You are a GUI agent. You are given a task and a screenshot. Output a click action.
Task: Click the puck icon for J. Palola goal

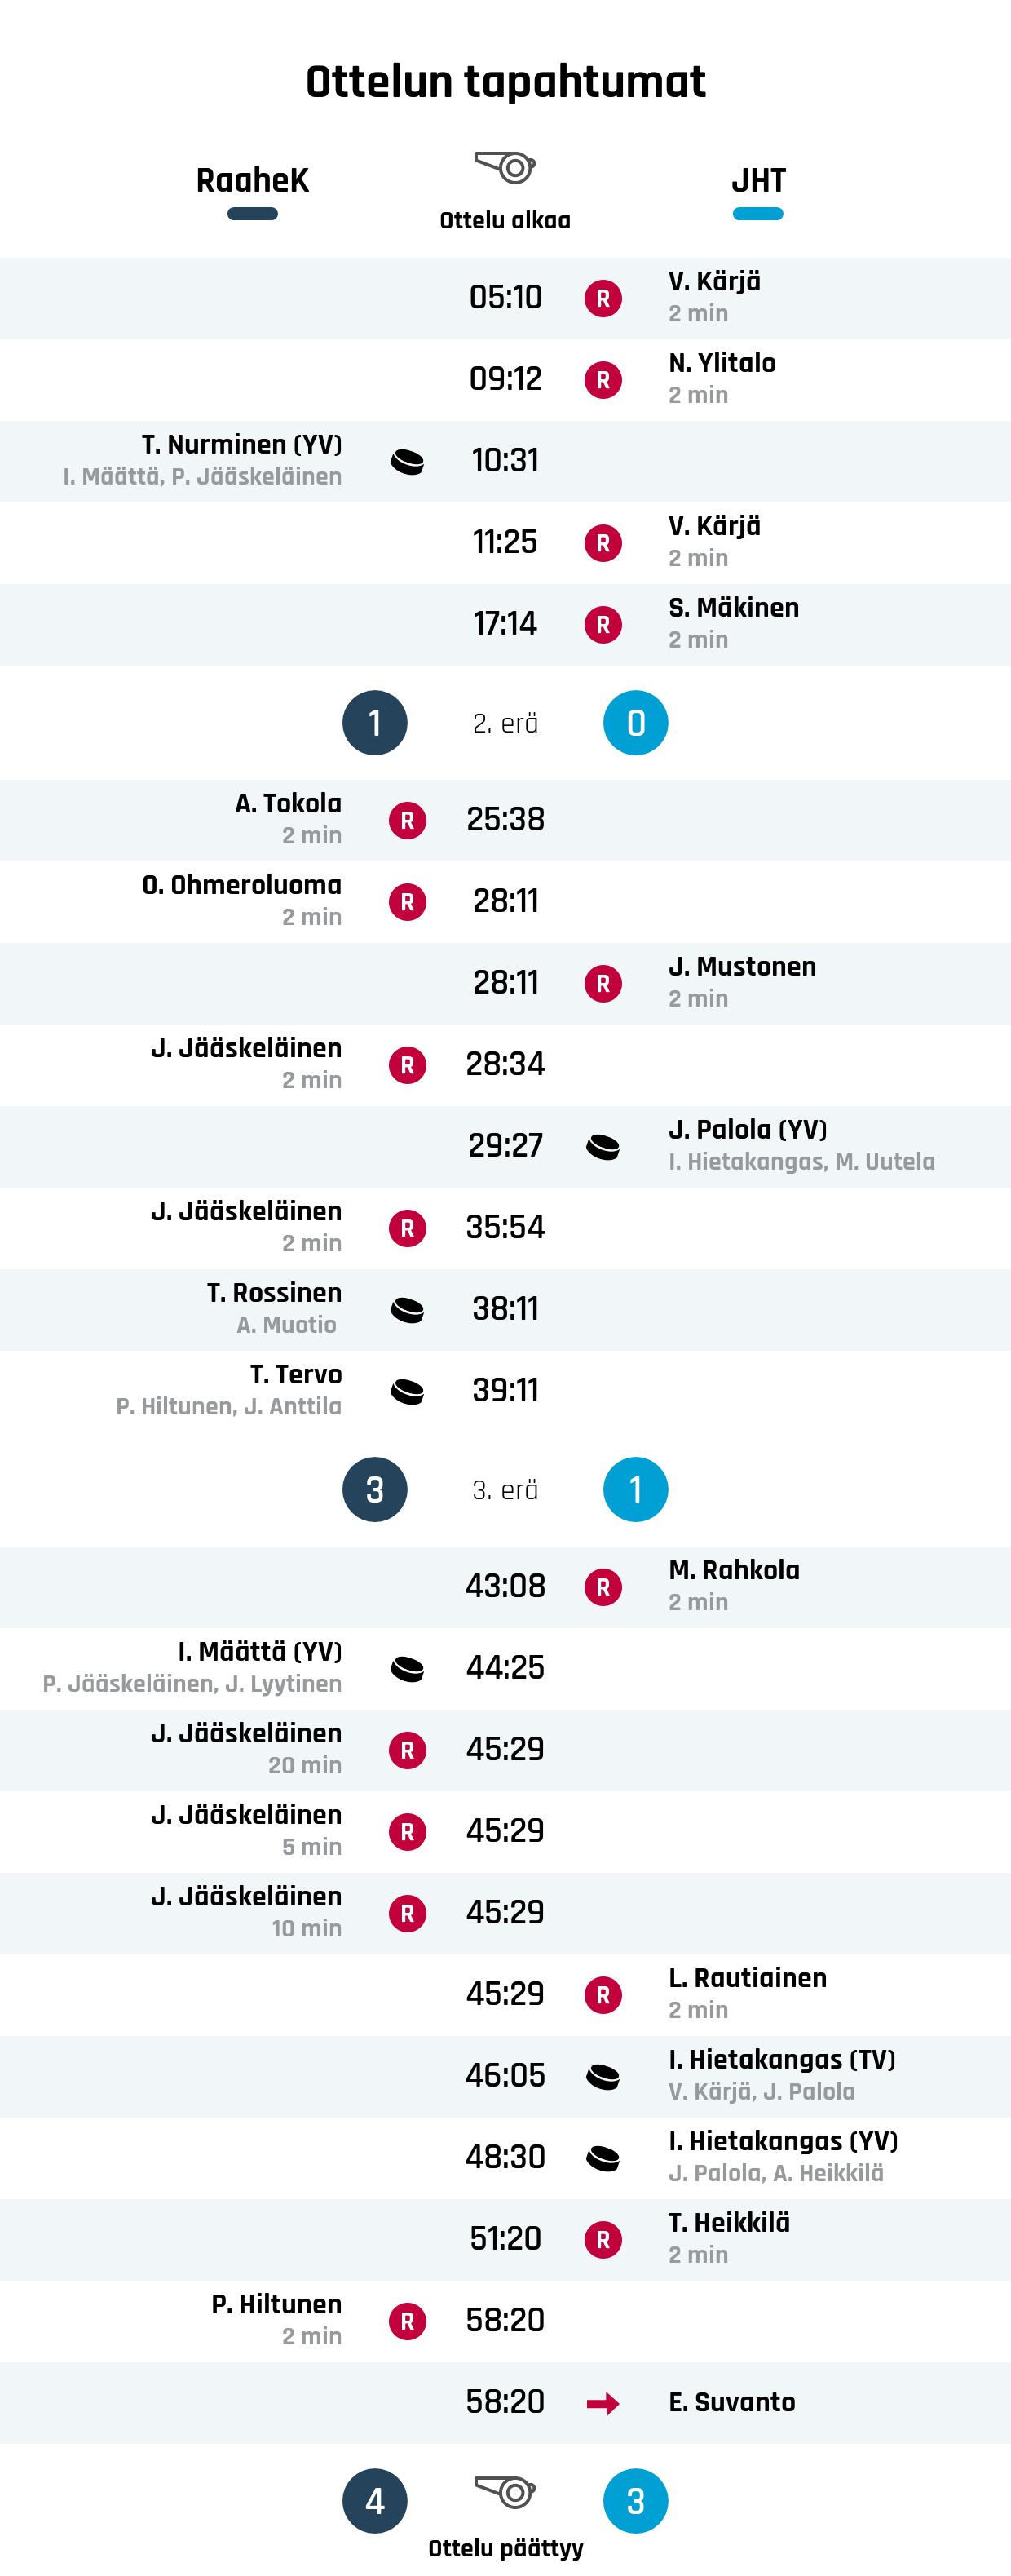point(603,1147)
